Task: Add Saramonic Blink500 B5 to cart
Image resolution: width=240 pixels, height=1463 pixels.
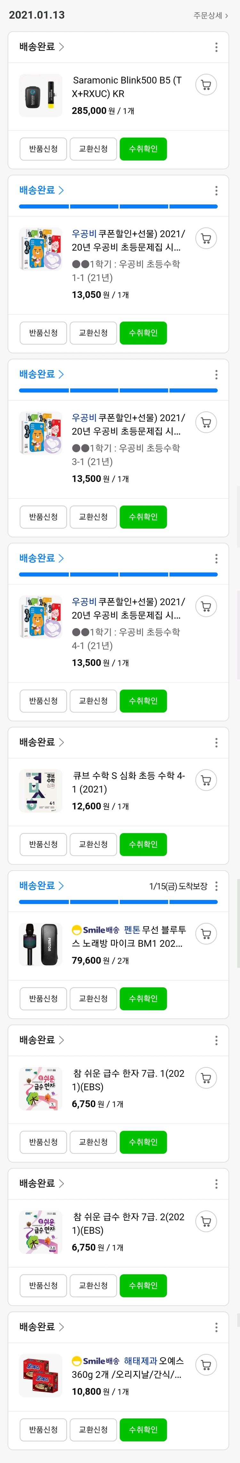Action: pos(206,85)
